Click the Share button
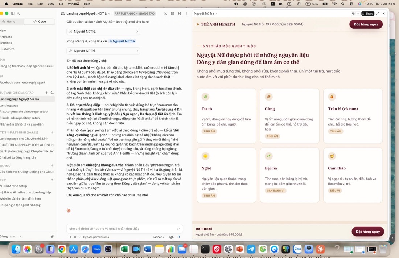The width and height of the screenshot is (399, 258). tap(368, 13)
